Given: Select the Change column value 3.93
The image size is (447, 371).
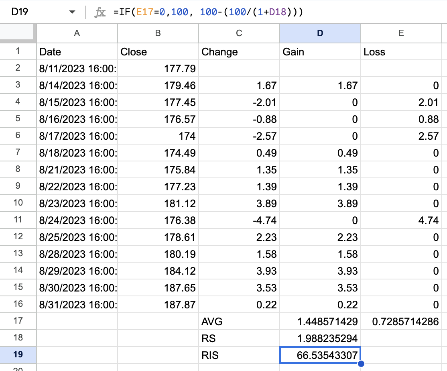Looking at the screenshot, I should click(239, 271).
